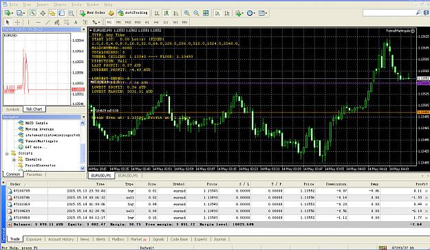Open the Templates dropdown
Screen dimensions: 430x250
(x=263, y=13)
